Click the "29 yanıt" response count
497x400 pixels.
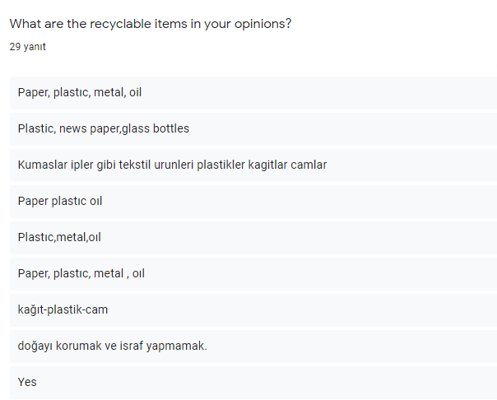[x=27, y=47]
